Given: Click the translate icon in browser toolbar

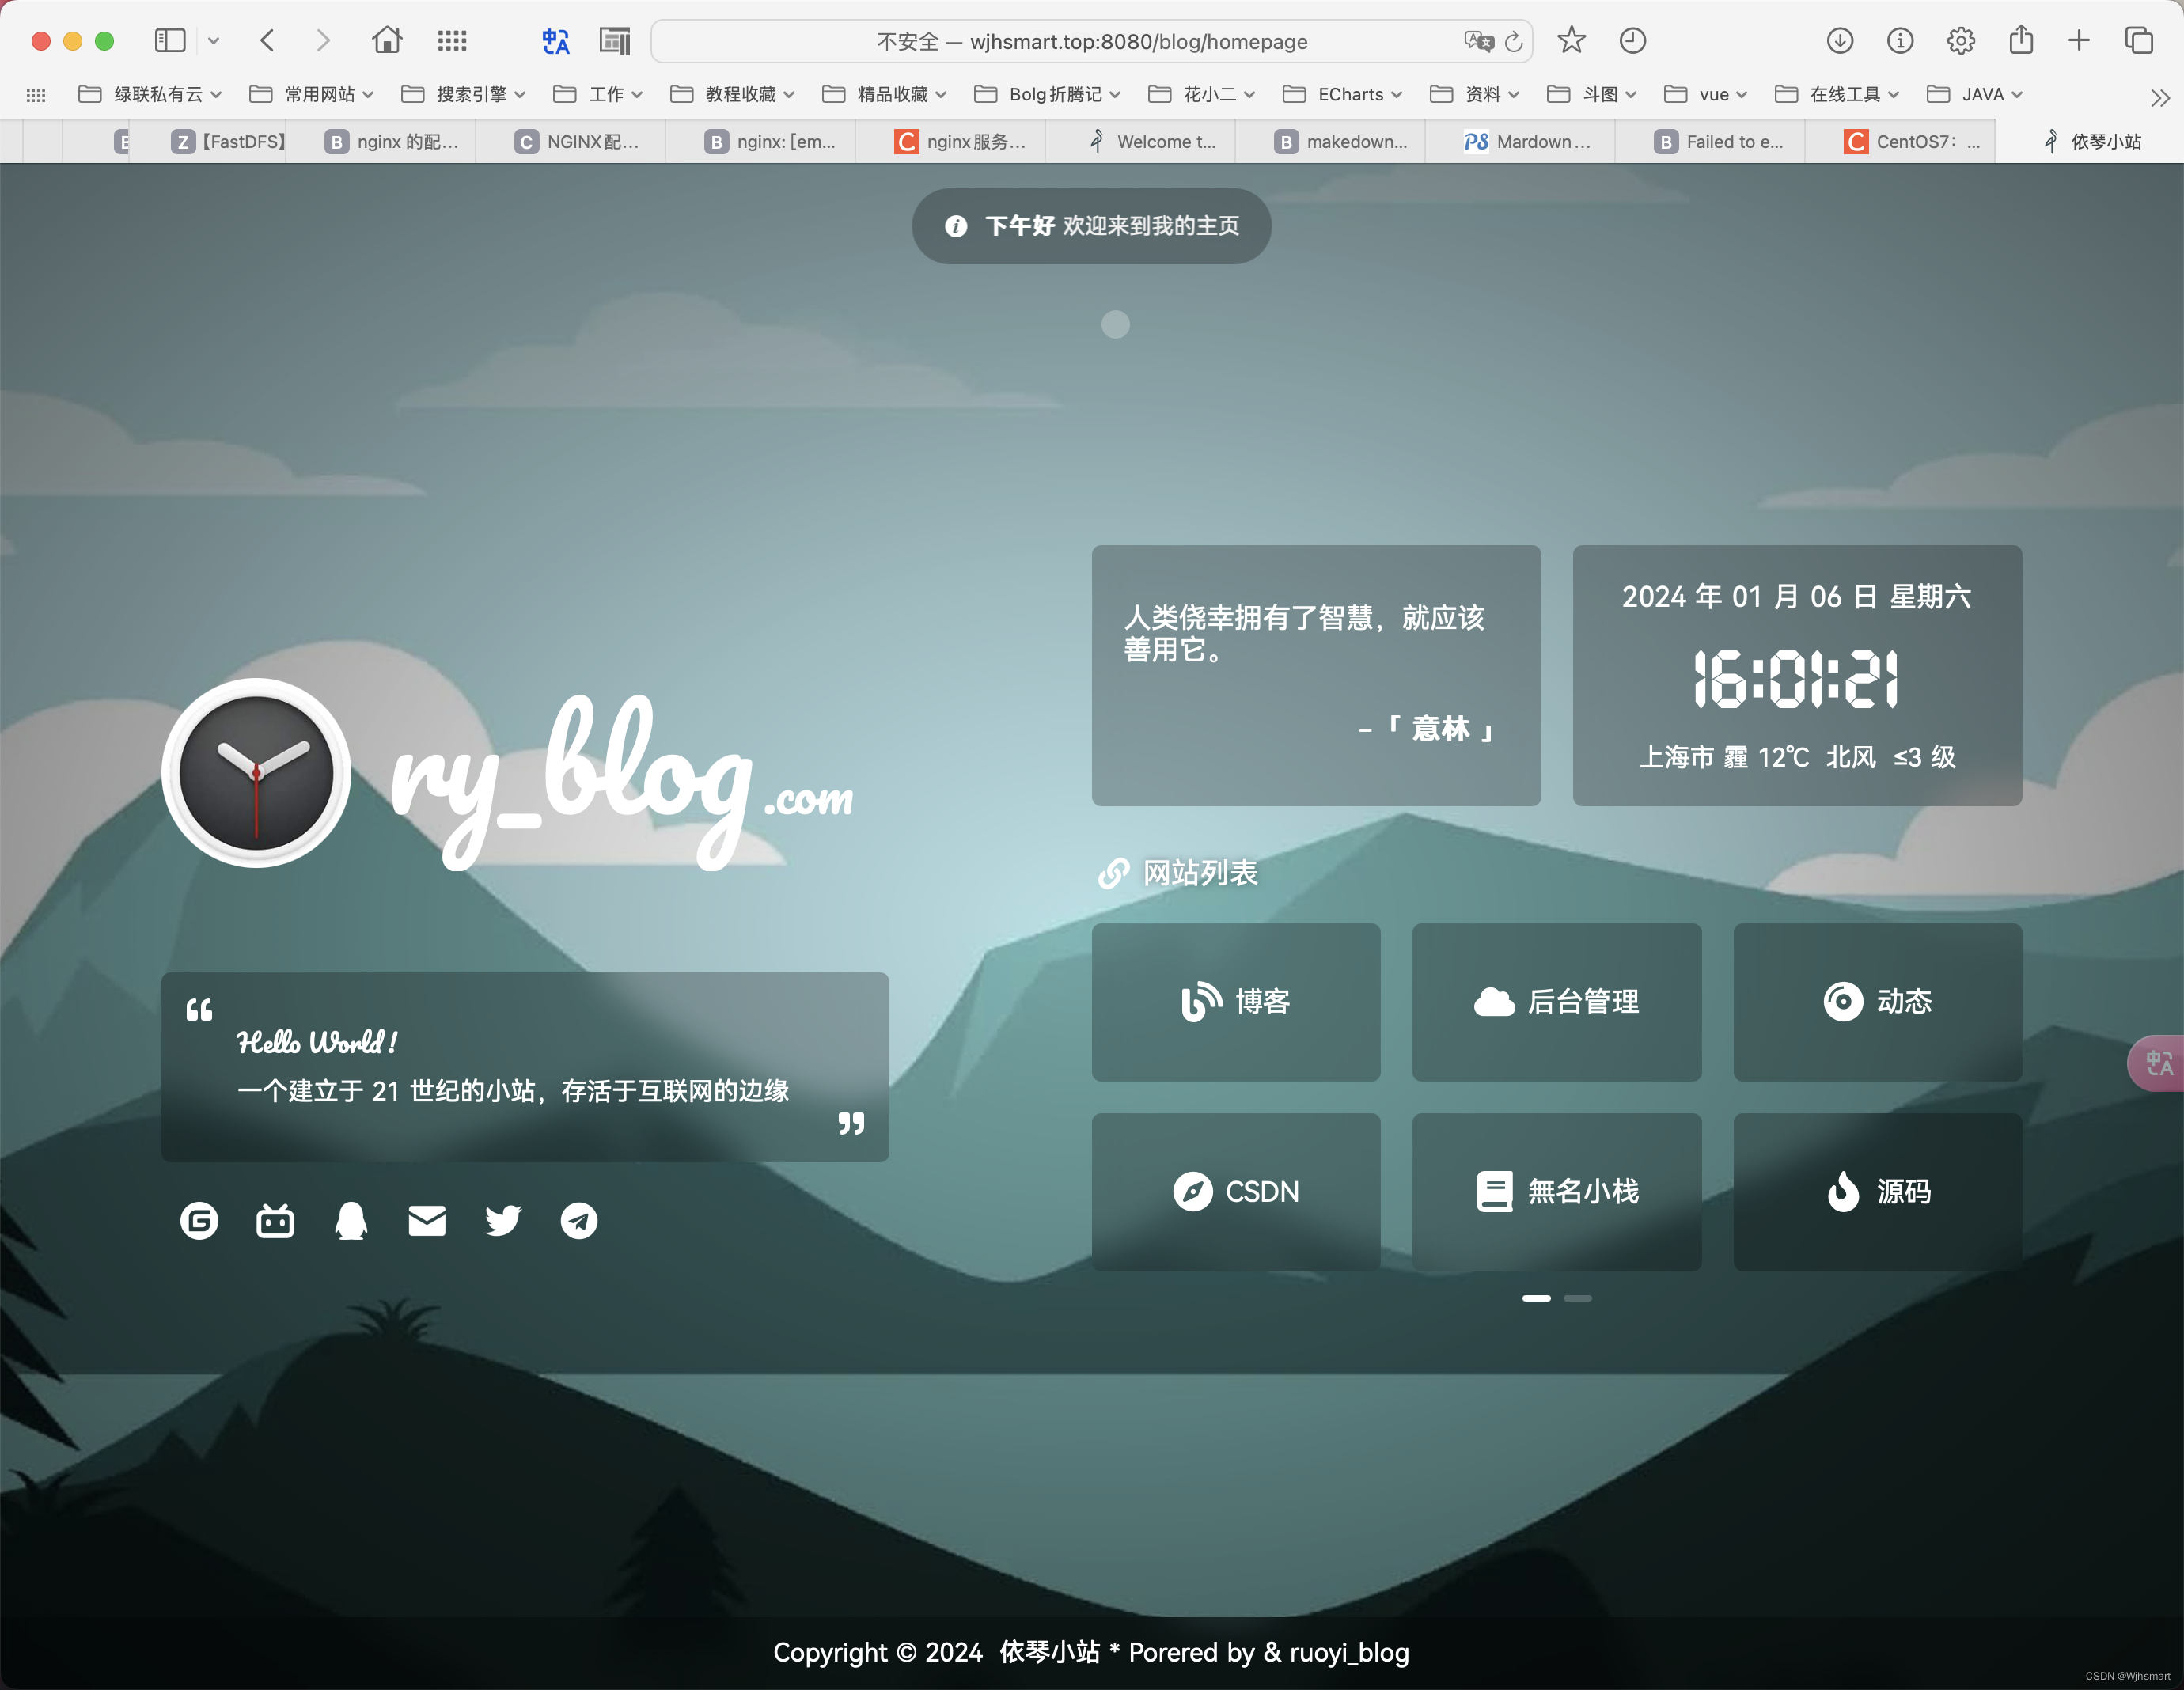Looking at the screenshot, I should coord(555,41).
